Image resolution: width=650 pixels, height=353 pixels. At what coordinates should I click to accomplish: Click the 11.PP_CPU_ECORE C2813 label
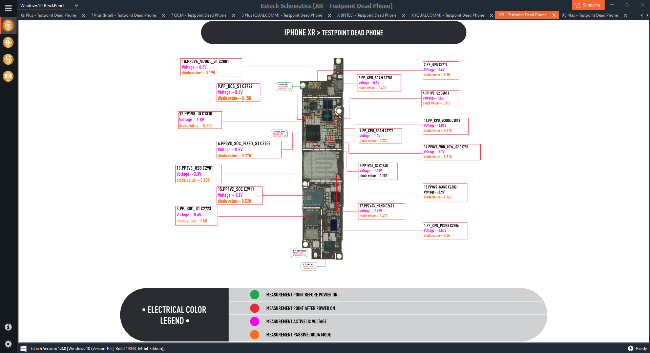[x=446, y=126]
